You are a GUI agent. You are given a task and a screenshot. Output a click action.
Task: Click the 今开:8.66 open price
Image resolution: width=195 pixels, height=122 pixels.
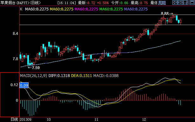pos(119,3)
